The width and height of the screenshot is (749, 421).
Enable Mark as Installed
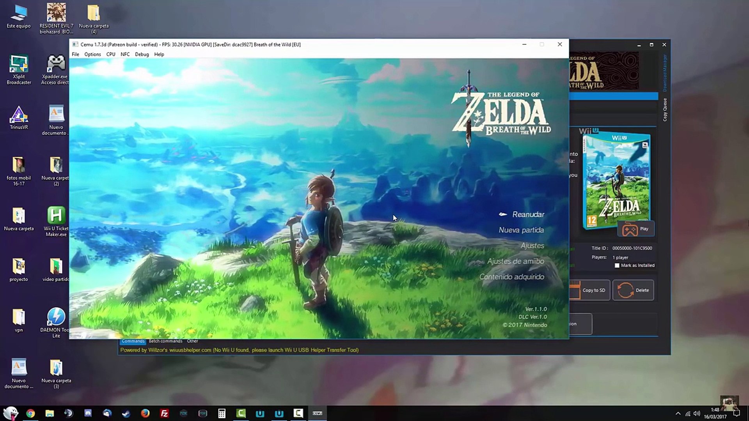(618, 265)
